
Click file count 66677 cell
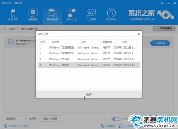(x=107, y=48)
